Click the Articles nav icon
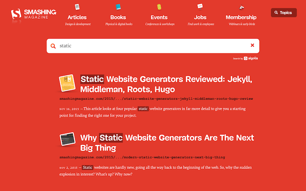 point(77,7)
